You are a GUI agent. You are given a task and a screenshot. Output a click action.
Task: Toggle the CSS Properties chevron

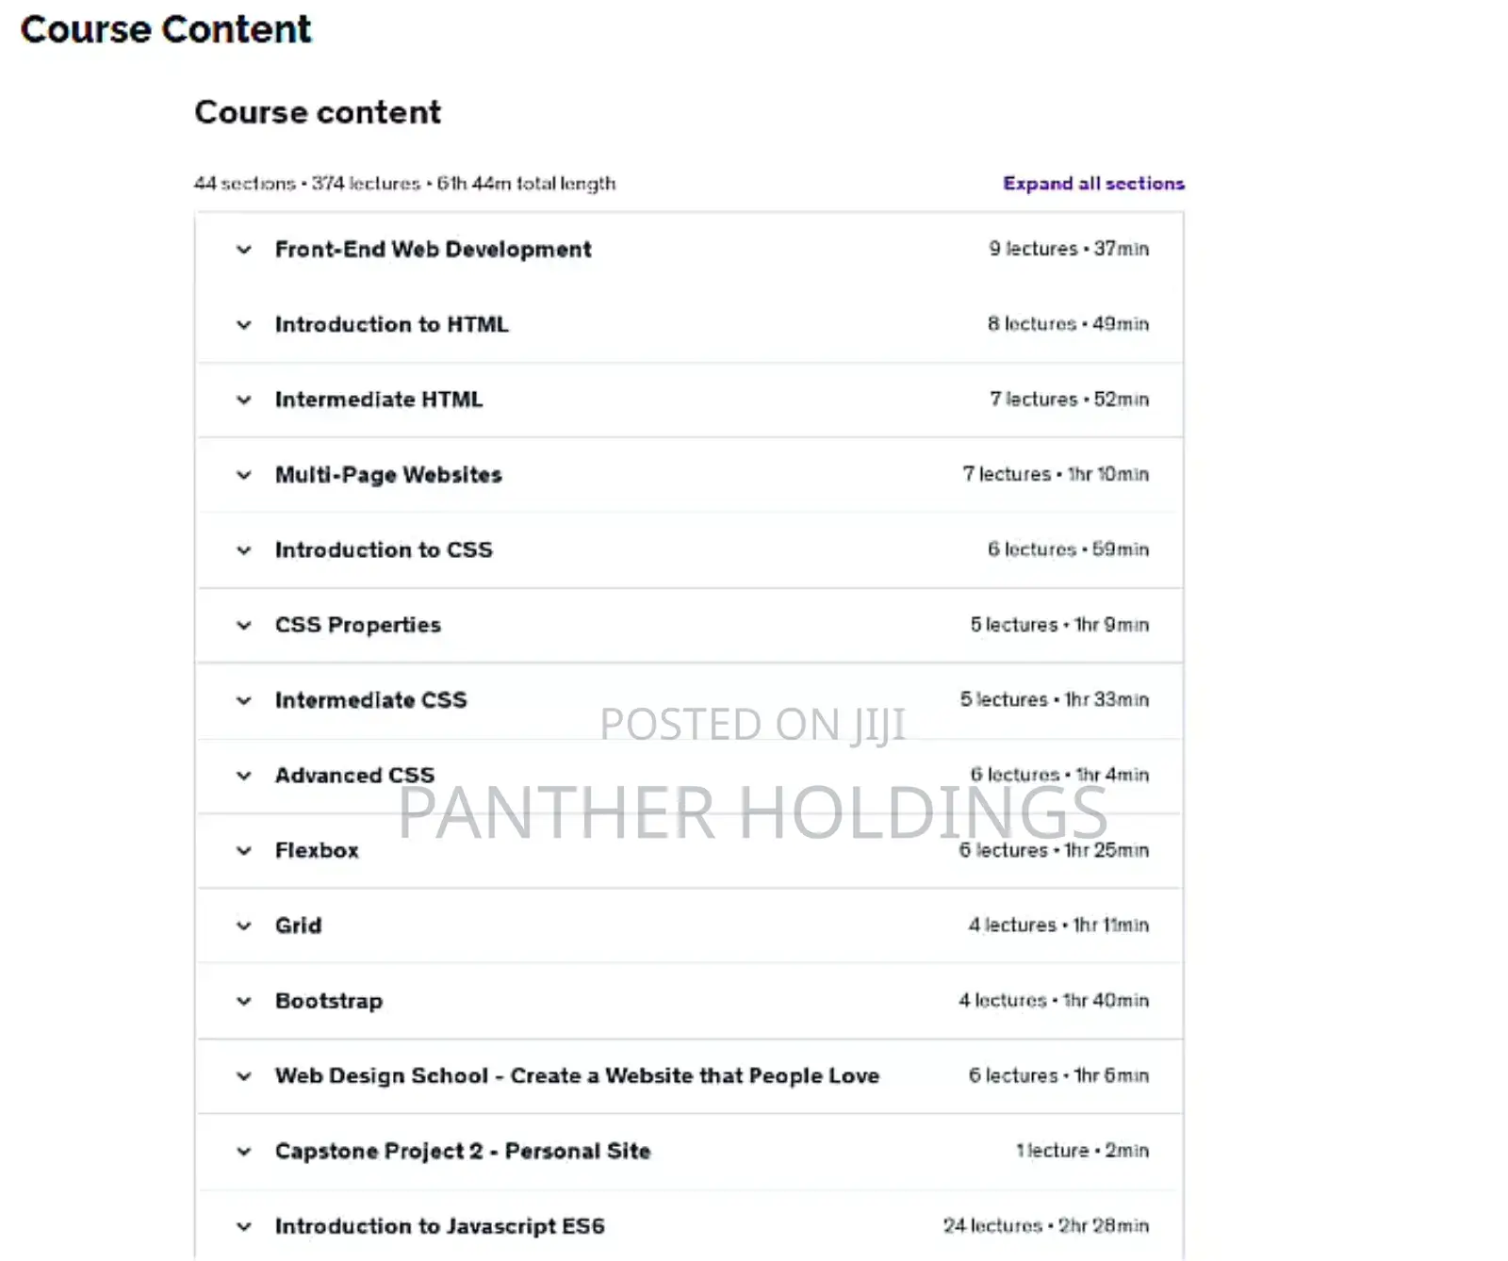[x=244, y=625]
